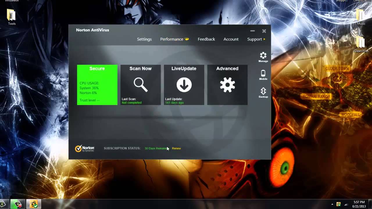Close the Norton AntiVirus window
The image size is (372, 209).
pos(264,31)
